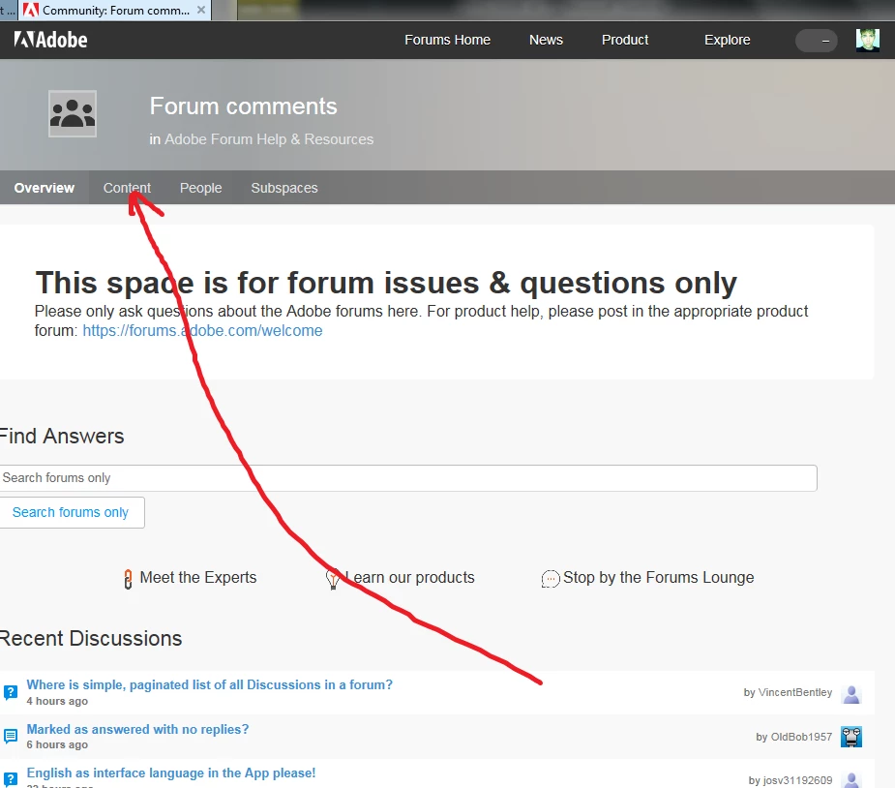Click question icon beside English interface language
Image resolution: width=895 pixels, height=788 pixels.
click(11, 780)
